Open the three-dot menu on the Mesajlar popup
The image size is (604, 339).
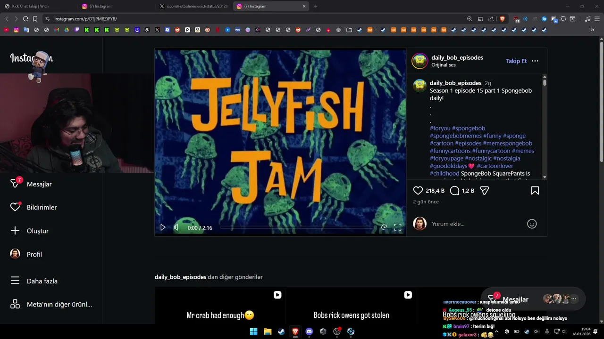574,299
